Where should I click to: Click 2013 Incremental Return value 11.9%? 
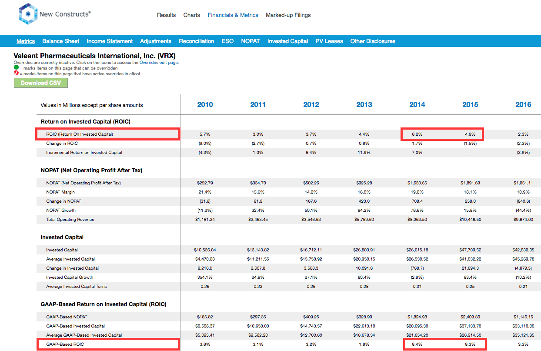click(x=364, y=152)
